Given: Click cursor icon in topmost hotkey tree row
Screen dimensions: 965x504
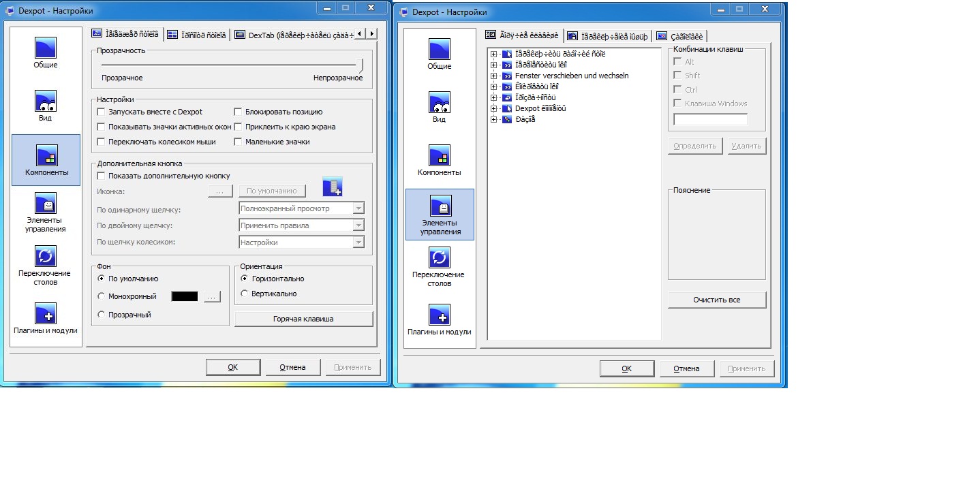Looking at the screenshot, I should (506, 54).
